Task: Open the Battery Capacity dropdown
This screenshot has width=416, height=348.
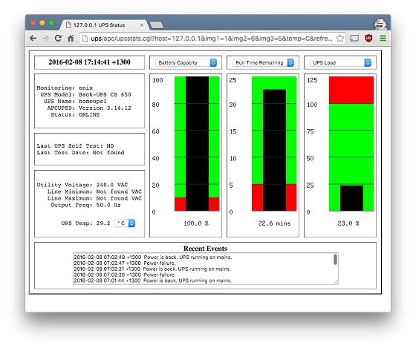Action: click(186, 63)
